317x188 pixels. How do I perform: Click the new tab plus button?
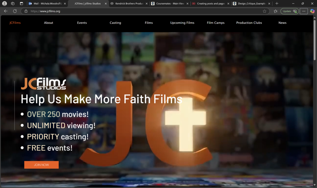(x=277, y=3)
